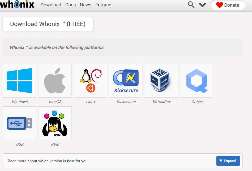Select the macOS Apple icon
252x171 pixels.
tap(55, 81)
